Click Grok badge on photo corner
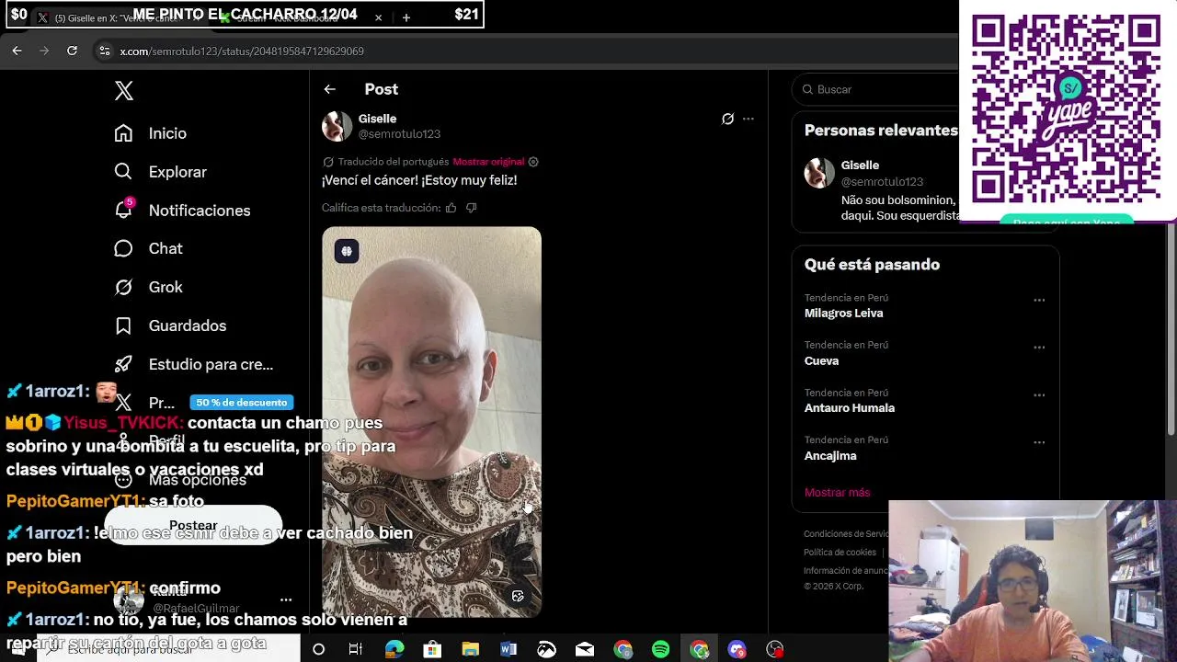The height and width of the screenshot is (662, 1177). pyautogui.click(x=347, y=251)
